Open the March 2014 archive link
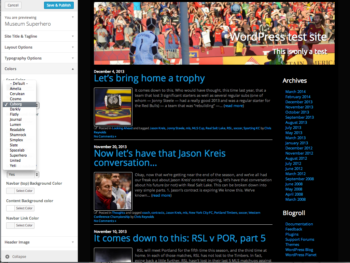Screen dimensions: 350x263 click(295, 92)
